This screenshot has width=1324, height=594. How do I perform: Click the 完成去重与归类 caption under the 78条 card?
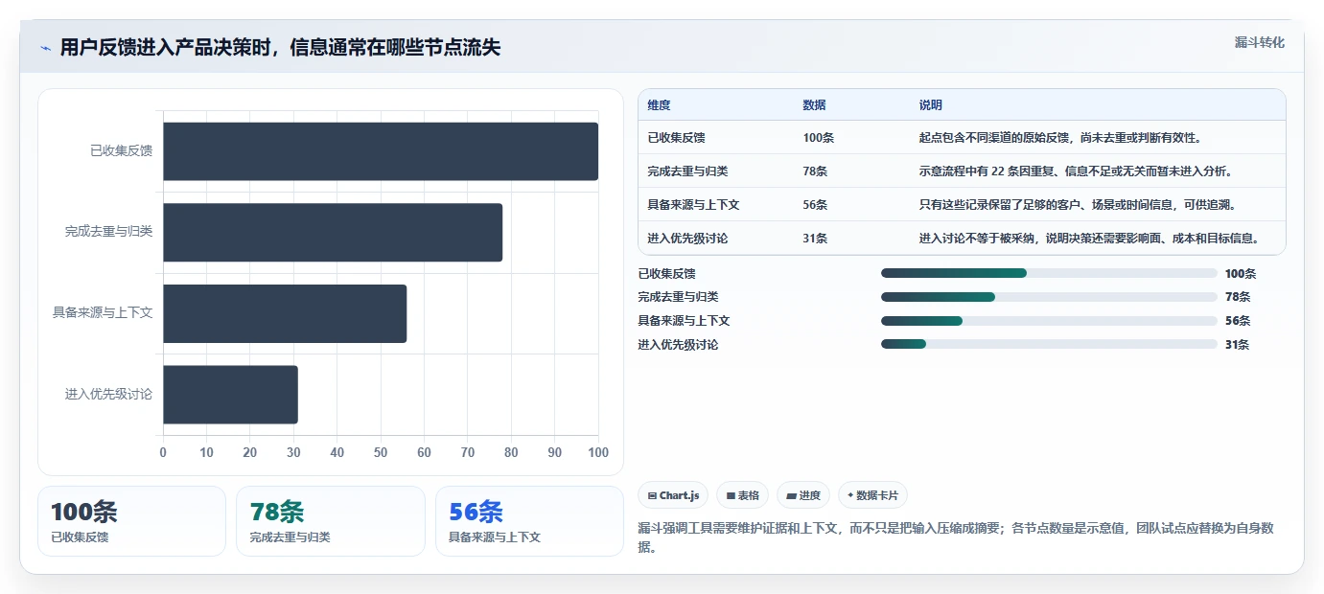click(290, 537)
